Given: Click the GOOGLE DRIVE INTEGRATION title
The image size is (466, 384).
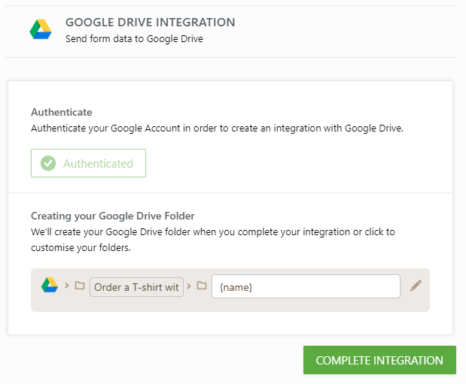Looking at the screenshot, I should (150, 23).
